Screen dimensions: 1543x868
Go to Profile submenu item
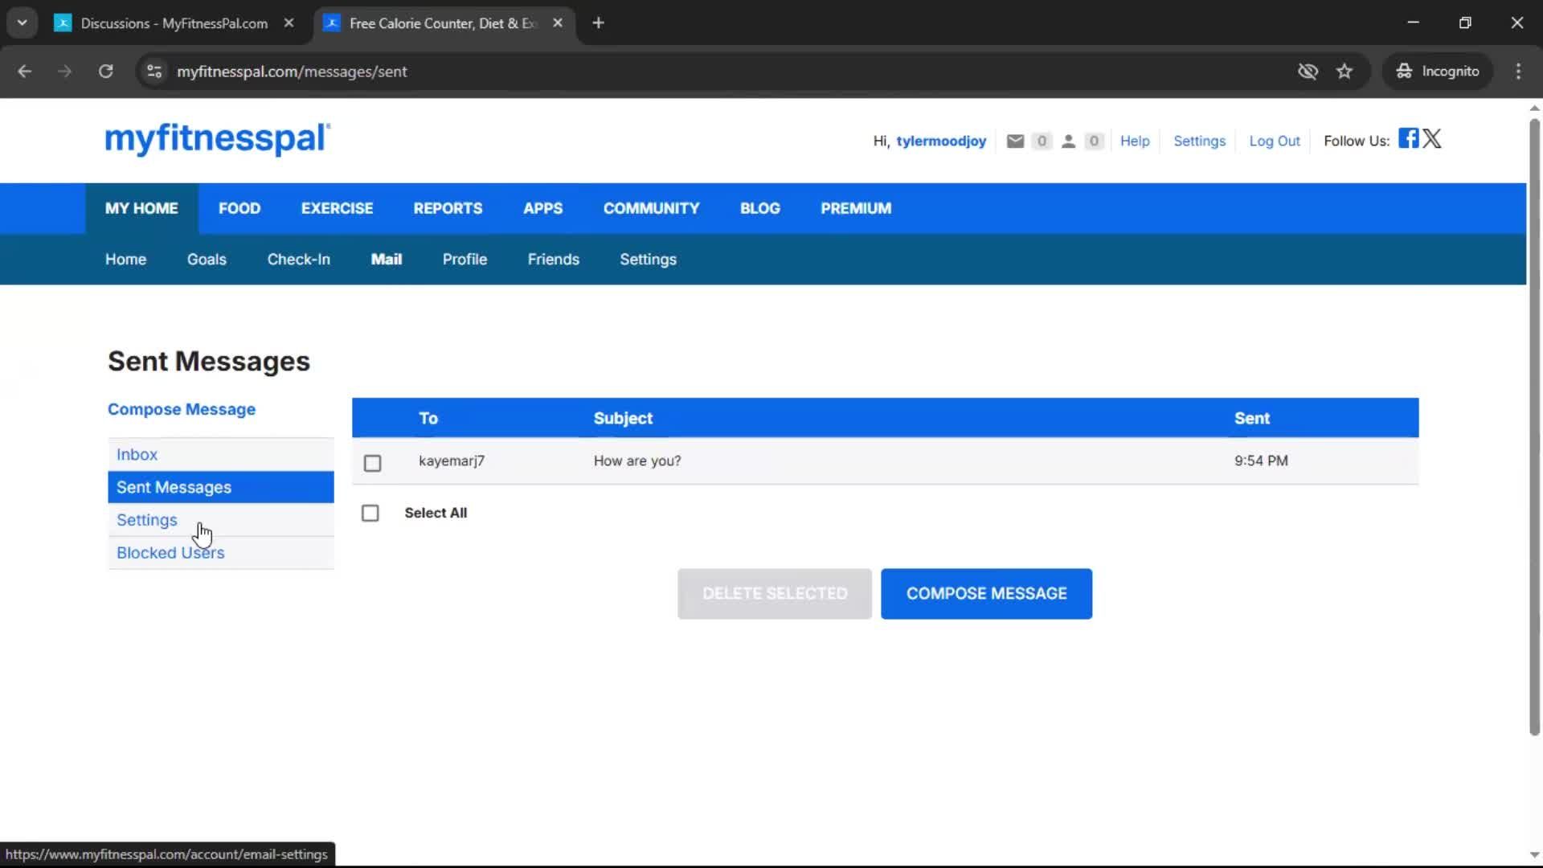pyautogui.click(x=465, y=260)
